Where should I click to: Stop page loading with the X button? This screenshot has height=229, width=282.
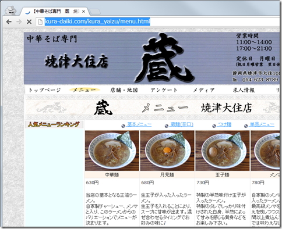click(29, 22)
